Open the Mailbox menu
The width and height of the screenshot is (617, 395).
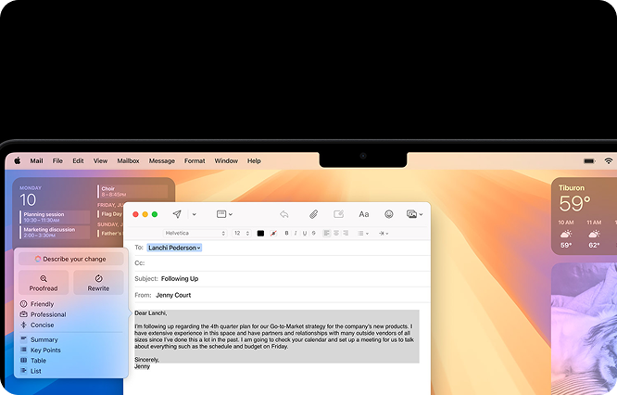point(128,160)
